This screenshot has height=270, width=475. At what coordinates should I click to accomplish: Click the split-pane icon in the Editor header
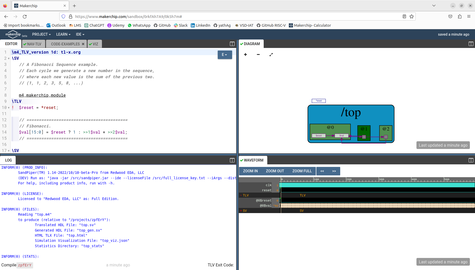(x=232, y=44)
